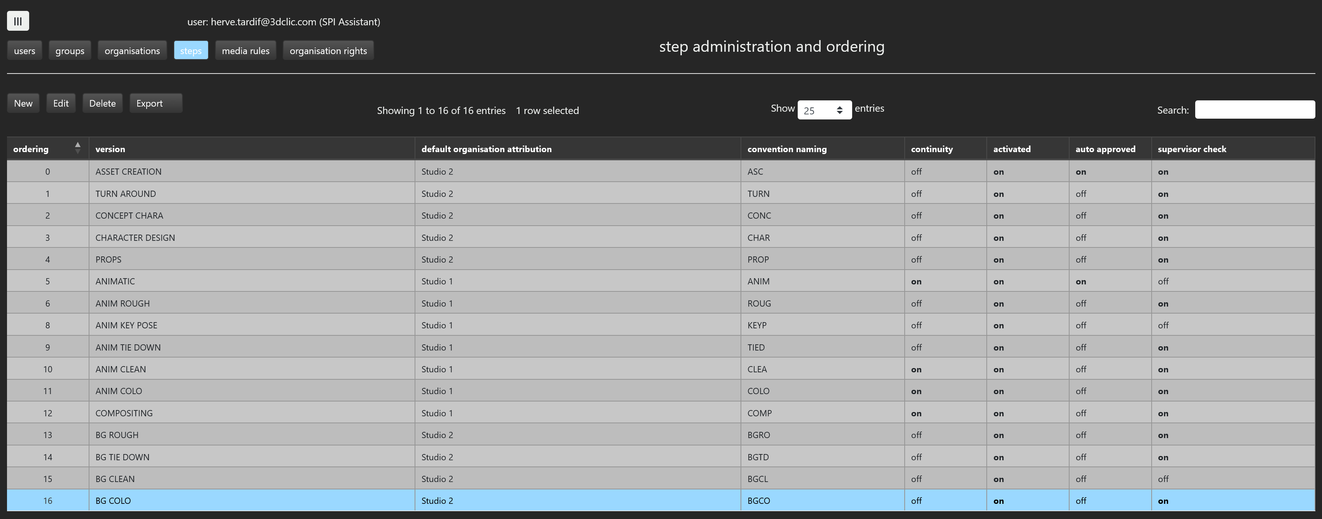Screen dimensions: 1322x519
Task: Open the groups tab
Action: [x=70, y=50]
